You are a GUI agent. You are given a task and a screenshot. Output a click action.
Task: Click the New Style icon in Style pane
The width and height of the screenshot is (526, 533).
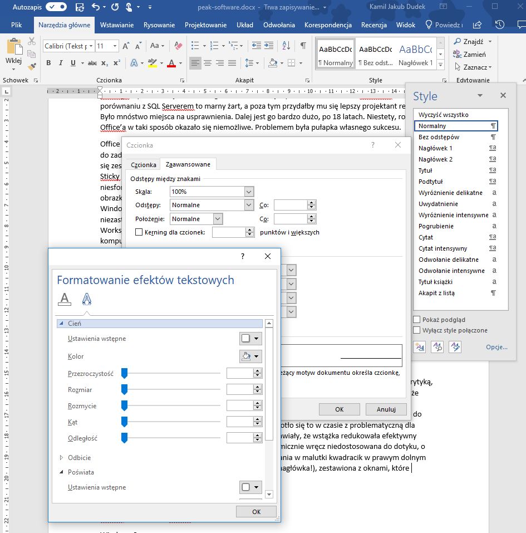coord(420,347)
